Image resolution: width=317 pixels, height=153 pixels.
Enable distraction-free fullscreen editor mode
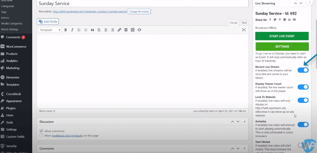coord(244,30)
